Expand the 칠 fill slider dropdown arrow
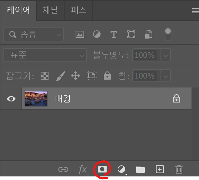The image size is (199, 180). (x=165, y=76)
